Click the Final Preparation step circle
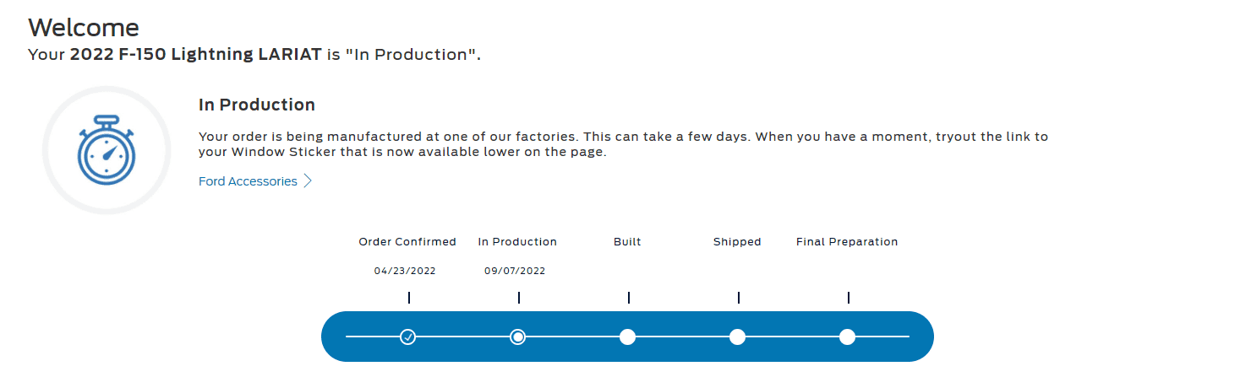Viewport: 1251px width, 377px height. pos(847,337)
